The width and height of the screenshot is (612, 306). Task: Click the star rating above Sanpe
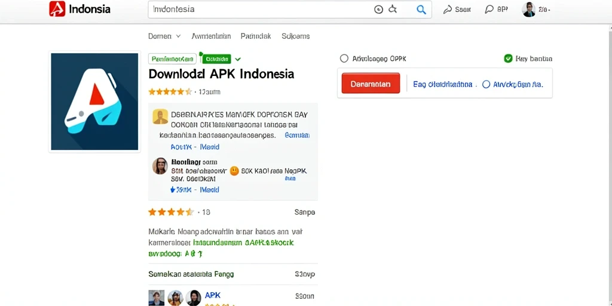tap(171, 212)
